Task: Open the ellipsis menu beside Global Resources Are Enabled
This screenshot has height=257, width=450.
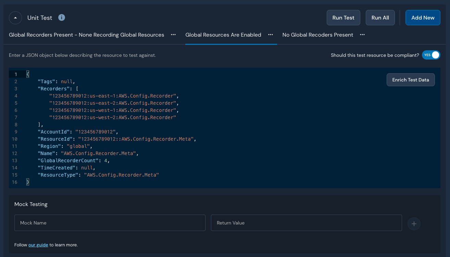Action: [x=270, y=35]
